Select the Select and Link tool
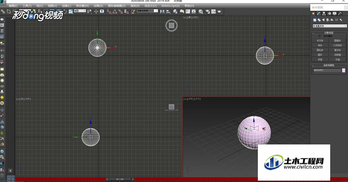The image size is (348, 182). tap(3, 11)
